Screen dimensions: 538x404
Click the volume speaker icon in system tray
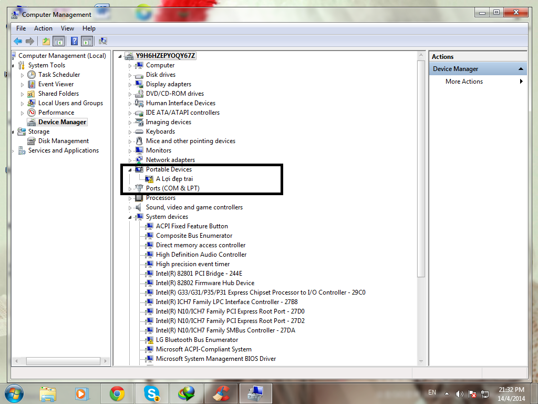460,393
